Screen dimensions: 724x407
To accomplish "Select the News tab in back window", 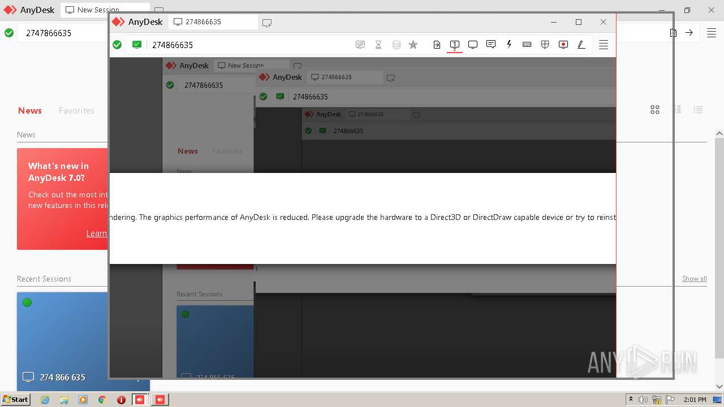I will 30,111.
